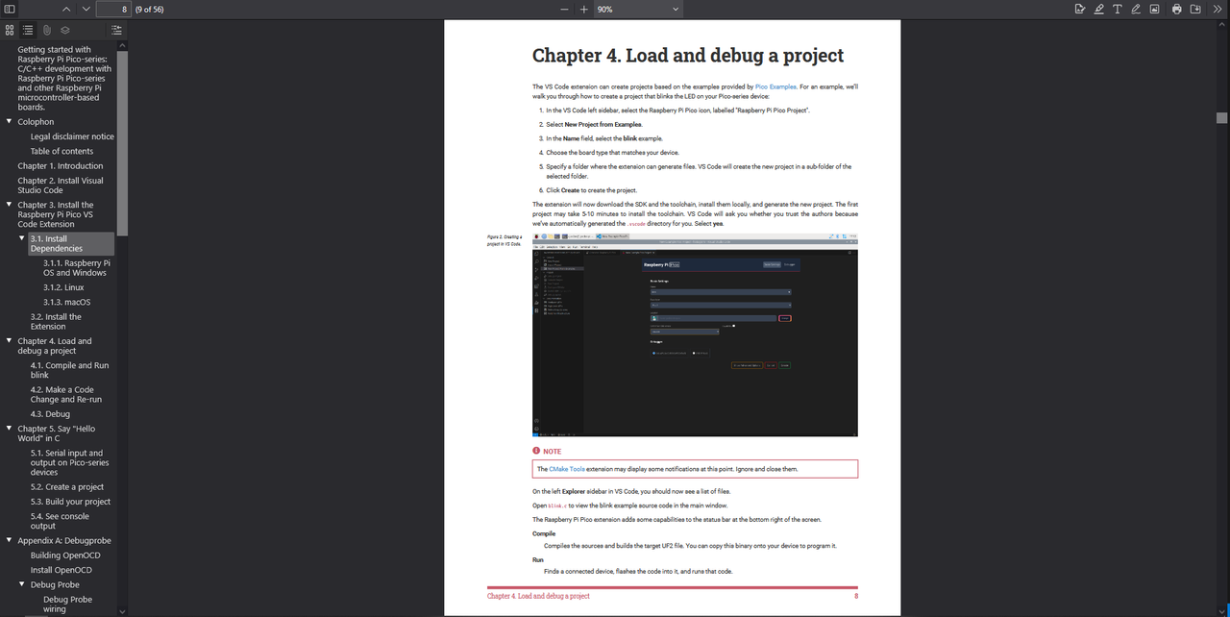Open Chapter 5. Say Hello World

point(56,433)
